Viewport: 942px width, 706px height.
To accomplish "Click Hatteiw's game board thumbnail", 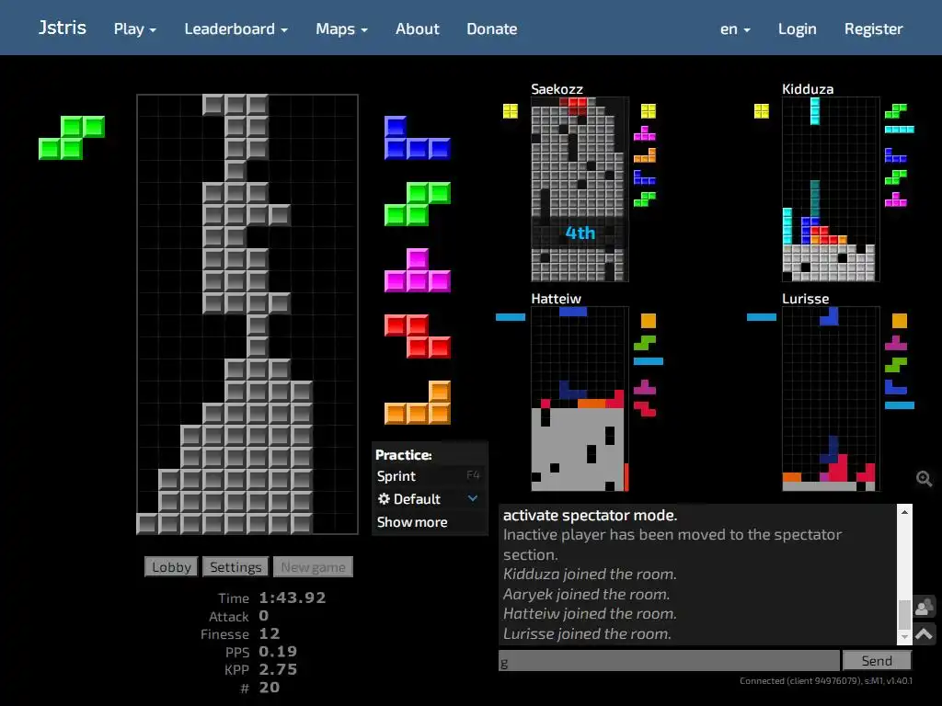I will (580, 399).
